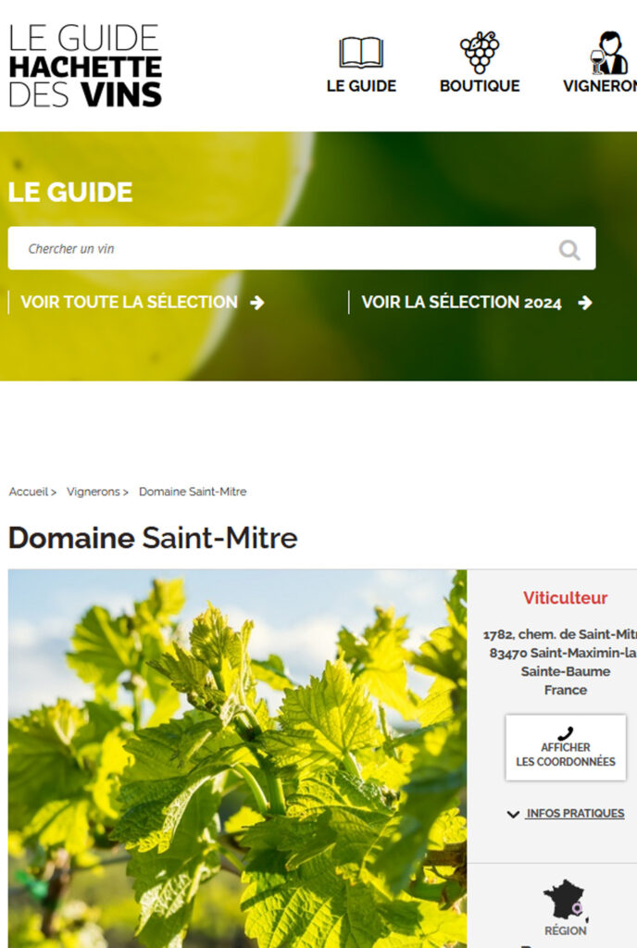The image size is (637, 948).
Task: Follow the Voir la sélection 2024 link
Action: tap(462, 303)
